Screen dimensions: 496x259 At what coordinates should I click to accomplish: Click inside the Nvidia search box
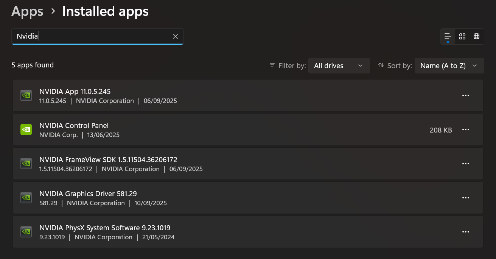click(x=91, y=36)
